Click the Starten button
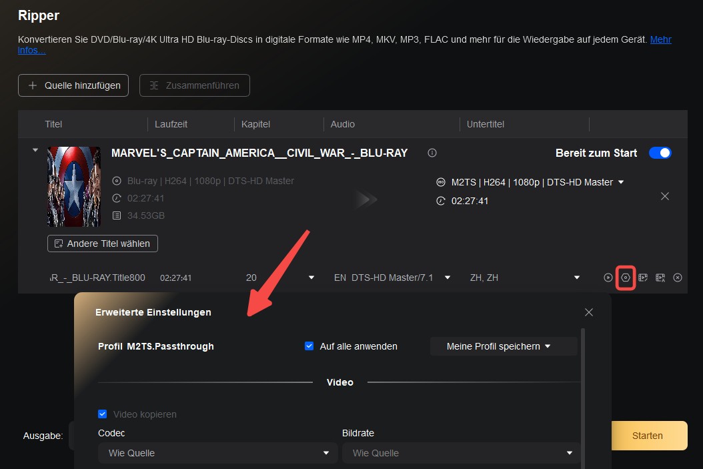The image size is (703, 469). 649,436
